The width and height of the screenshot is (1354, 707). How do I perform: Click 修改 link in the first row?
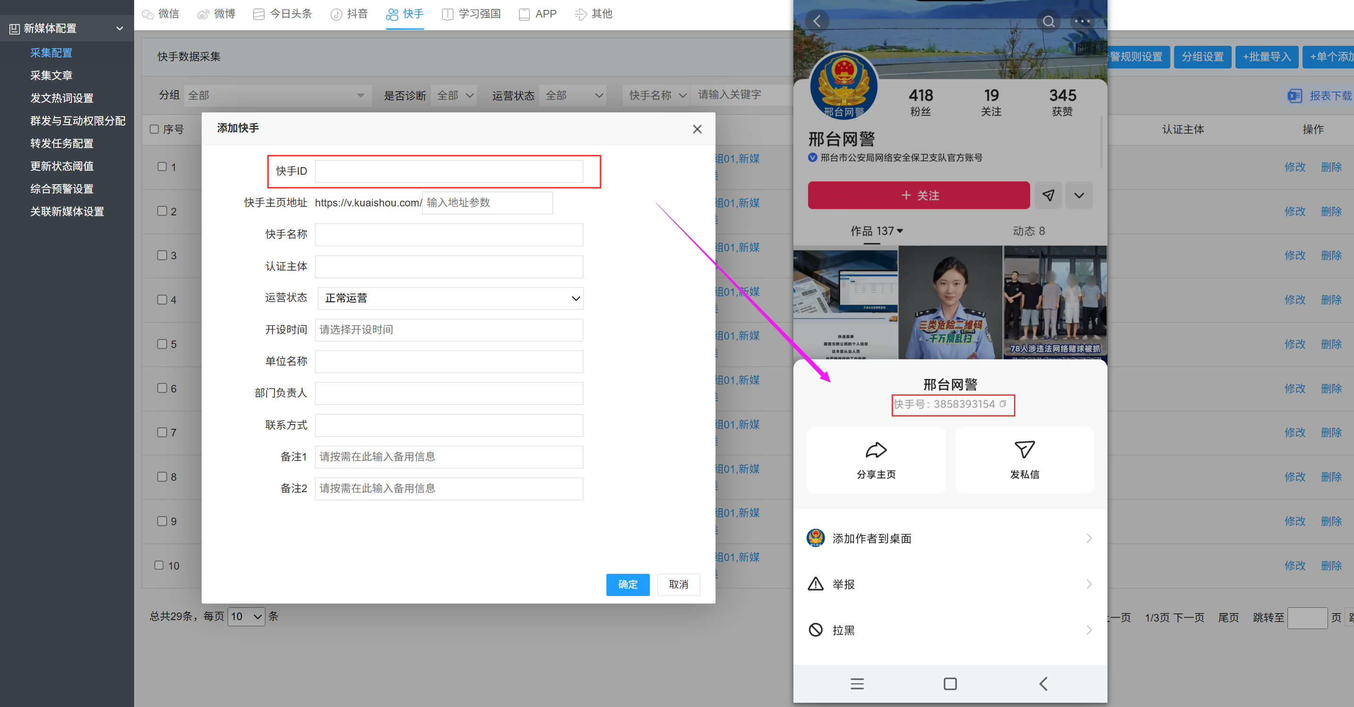coord(1294,167)
